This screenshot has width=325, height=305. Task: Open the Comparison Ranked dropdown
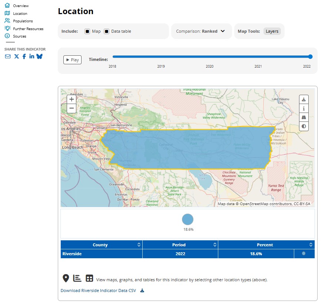(x=200, y=32)
